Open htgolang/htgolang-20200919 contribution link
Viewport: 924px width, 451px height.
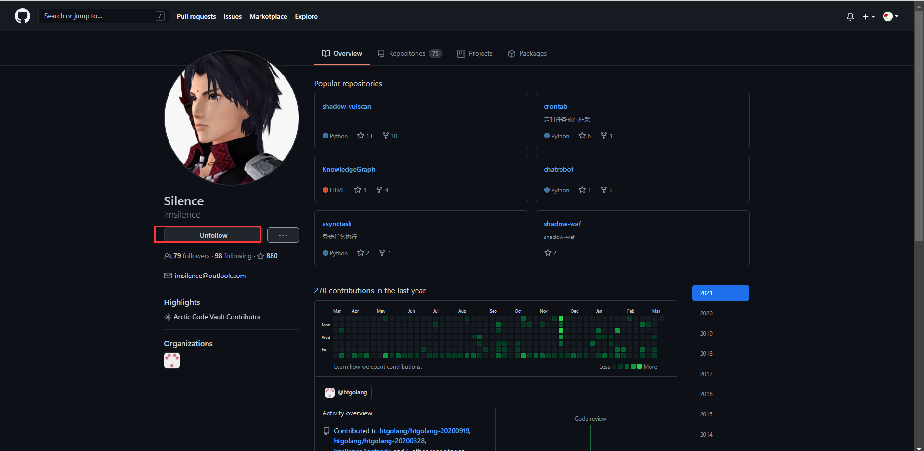424,431
